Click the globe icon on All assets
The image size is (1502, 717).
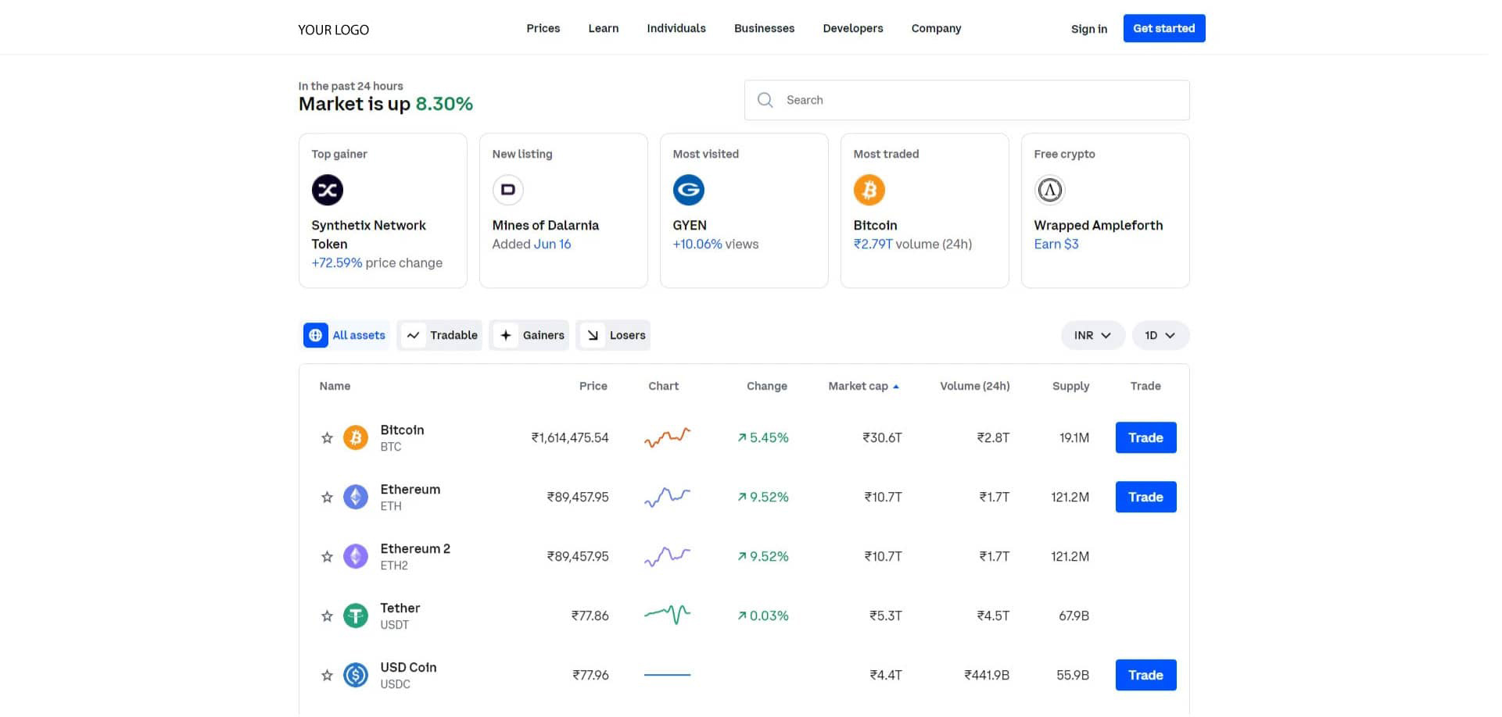point(315,335)
